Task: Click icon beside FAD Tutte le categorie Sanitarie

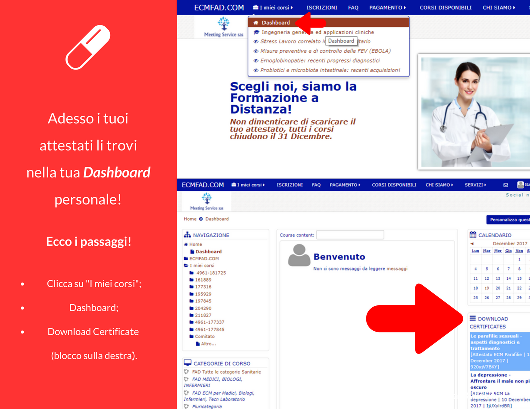Action: point(186,372)
